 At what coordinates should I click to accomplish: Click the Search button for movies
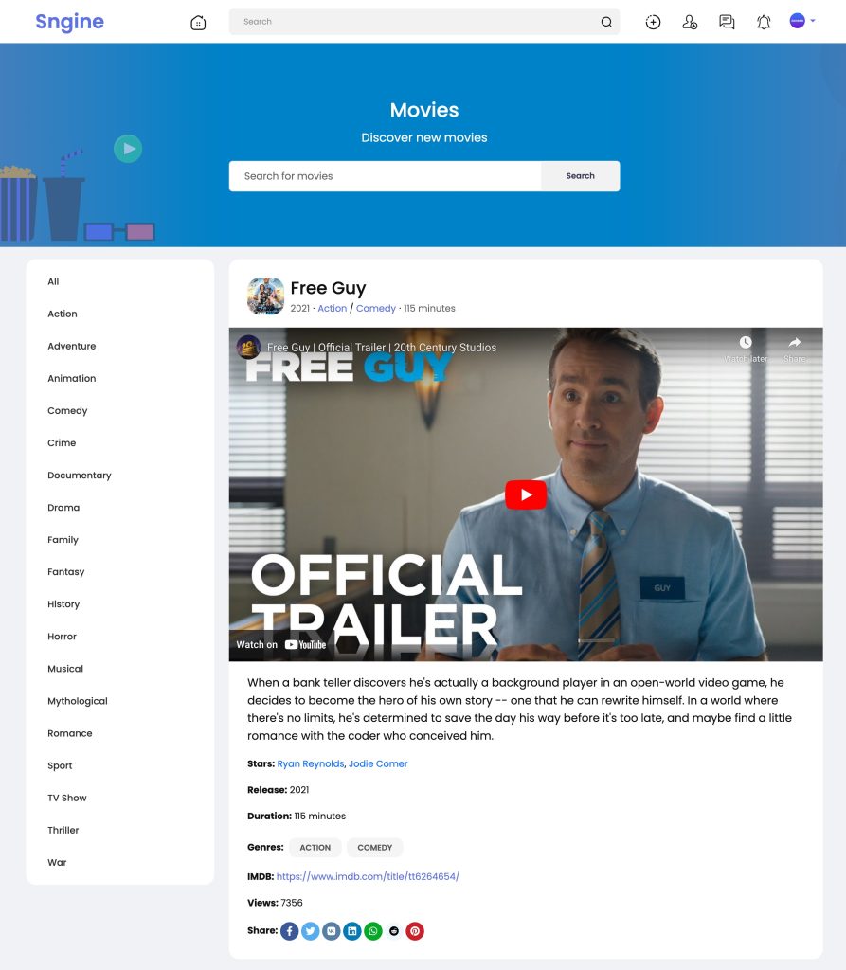(x=580, y=176)
